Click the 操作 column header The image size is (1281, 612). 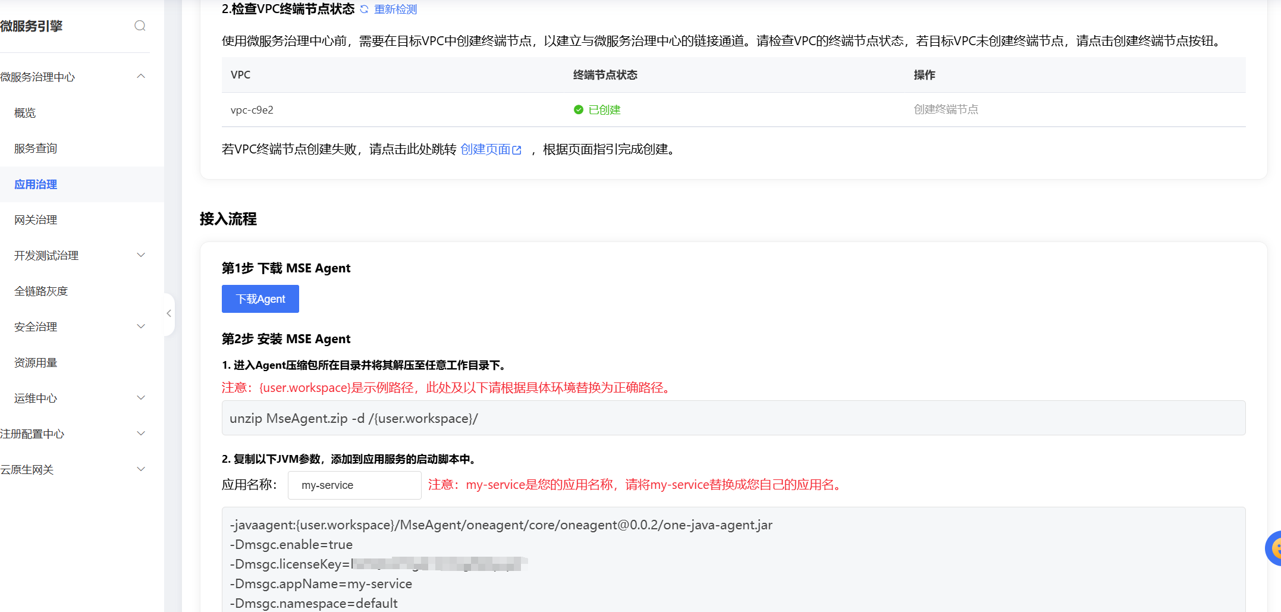click(x=925, y=75)
